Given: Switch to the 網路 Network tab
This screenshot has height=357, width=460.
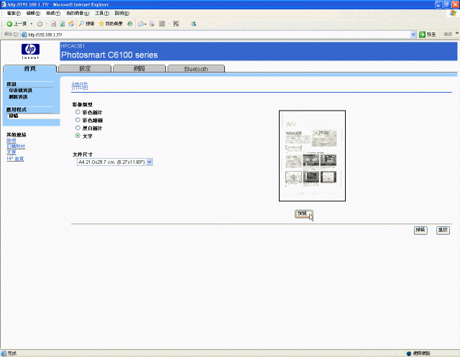Looking at the screenshot, I should (x=139, y=68).
